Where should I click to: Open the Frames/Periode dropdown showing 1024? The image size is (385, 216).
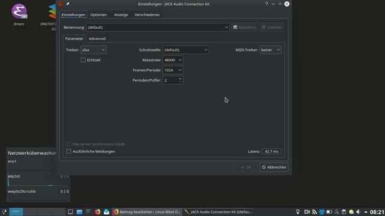tap(173, 70)
